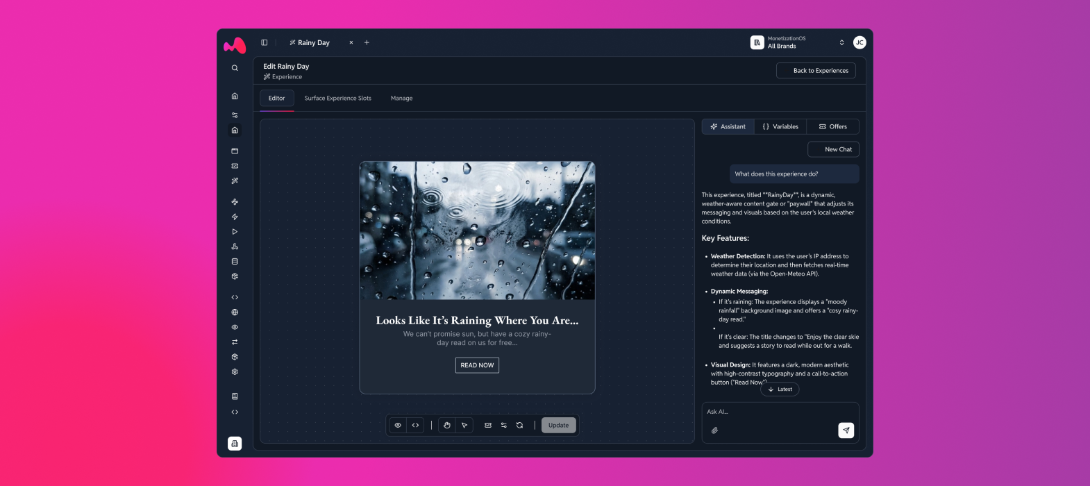Click the refresh icon in the canvas toolbar
The width and height of the screenshot is (1090, 486).
coord(519,425)
